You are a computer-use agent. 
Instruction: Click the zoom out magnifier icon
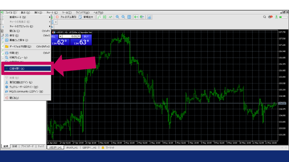[x=123, y=17]
